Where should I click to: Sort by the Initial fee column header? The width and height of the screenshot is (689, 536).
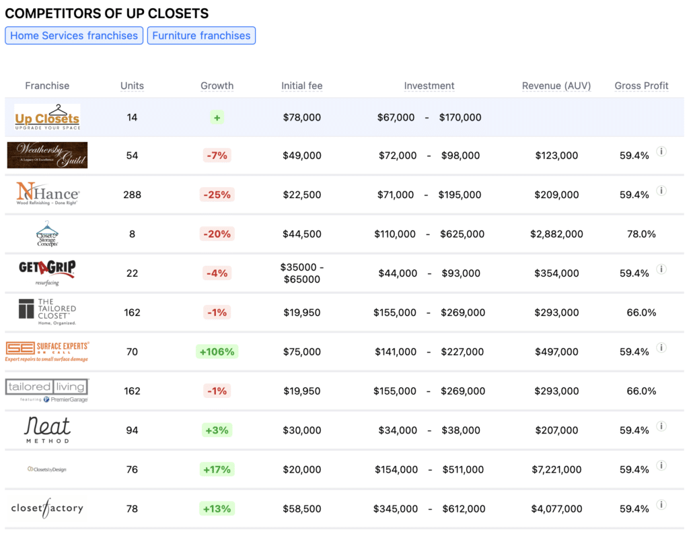(302, 86)
